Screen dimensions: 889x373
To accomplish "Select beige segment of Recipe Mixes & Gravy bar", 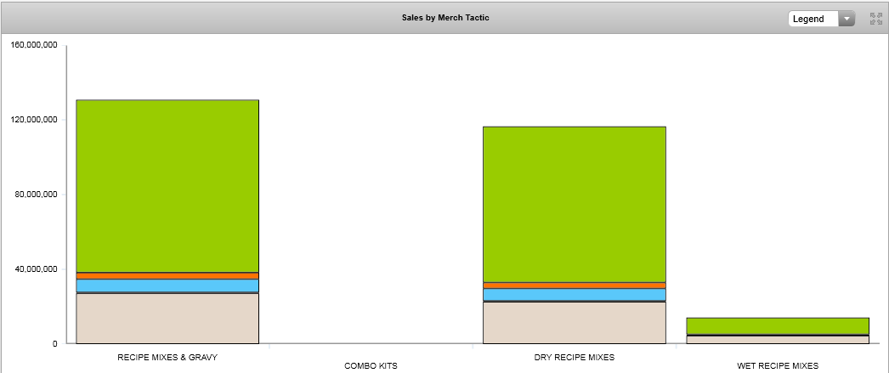I will coord(167,319).
